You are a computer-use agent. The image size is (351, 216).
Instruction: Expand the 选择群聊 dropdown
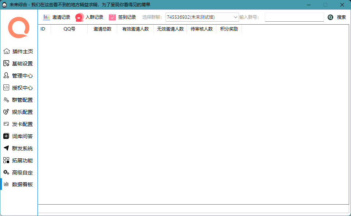click(202, 17)
